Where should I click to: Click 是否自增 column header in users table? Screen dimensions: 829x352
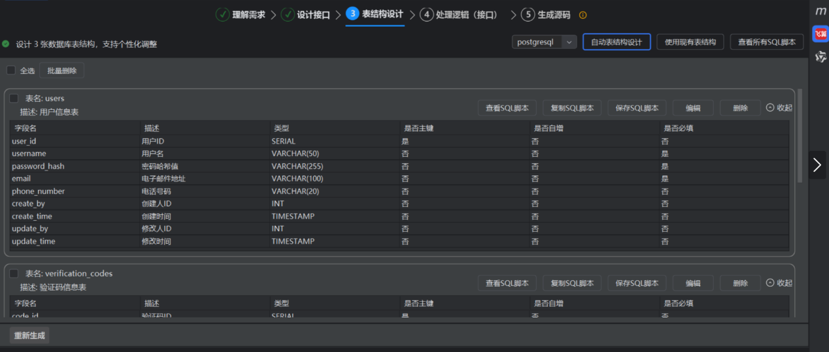click(x=594, y=128)
